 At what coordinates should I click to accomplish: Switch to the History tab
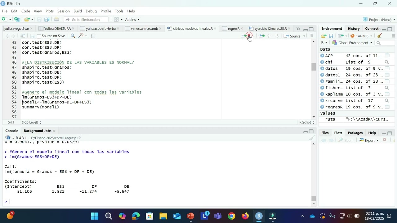[354, 28]
